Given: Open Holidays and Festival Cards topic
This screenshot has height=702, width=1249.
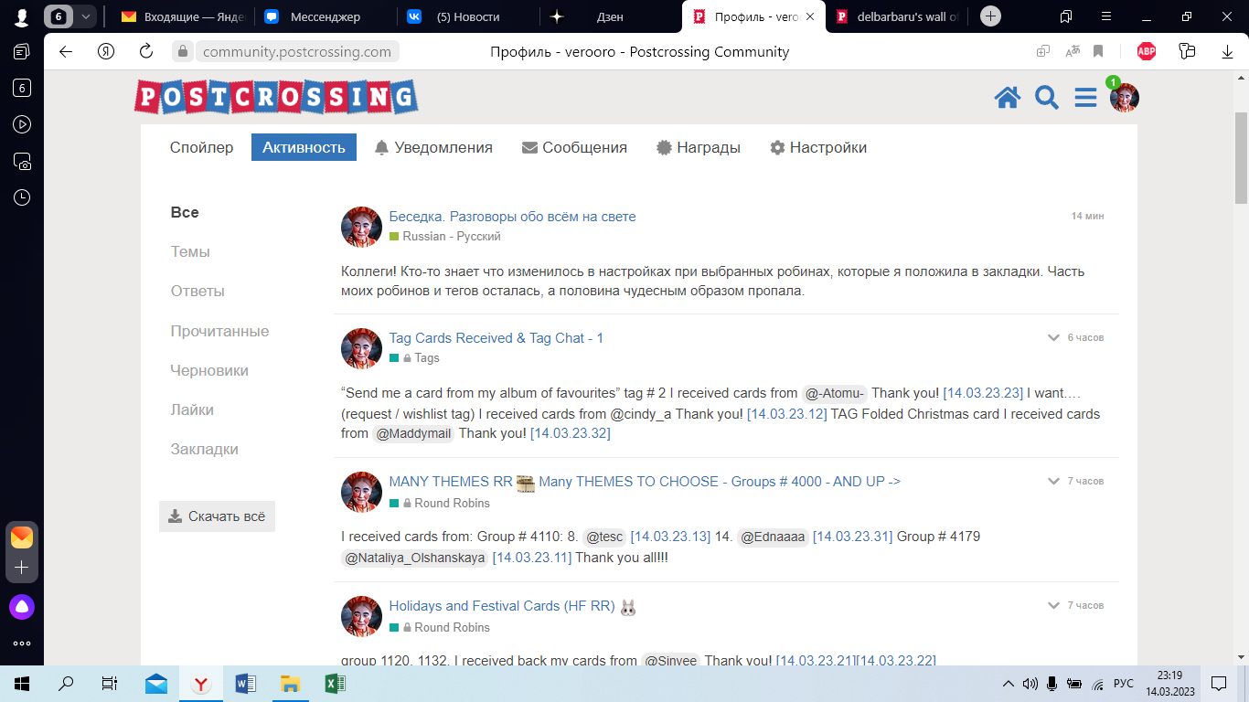Looking at the screenshot, I should click(x=513, y=606).
